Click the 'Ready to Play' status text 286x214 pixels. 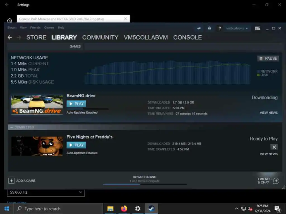pyautogui.click(x=264, y=139)
